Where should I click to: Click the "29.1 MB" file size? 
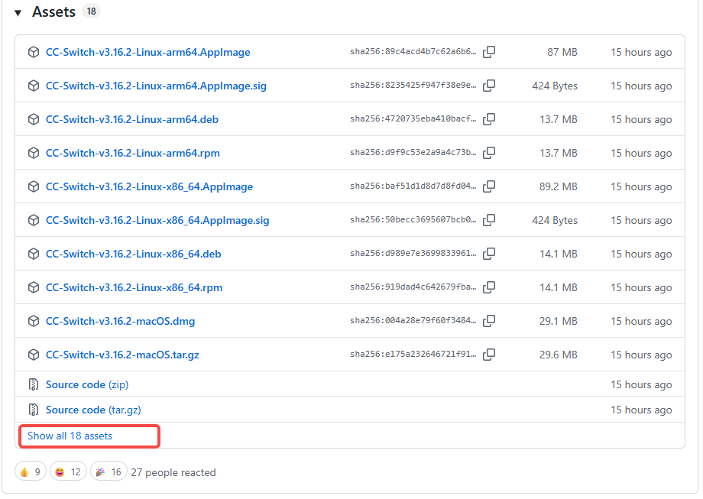[558, 321]
